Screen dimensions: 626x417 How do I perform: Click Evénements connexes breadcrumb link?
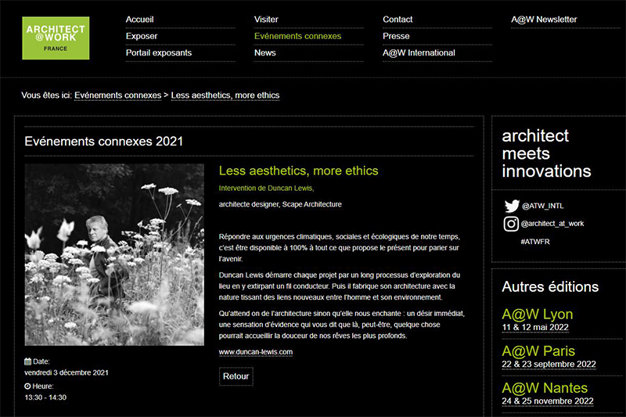coord(118,95)
